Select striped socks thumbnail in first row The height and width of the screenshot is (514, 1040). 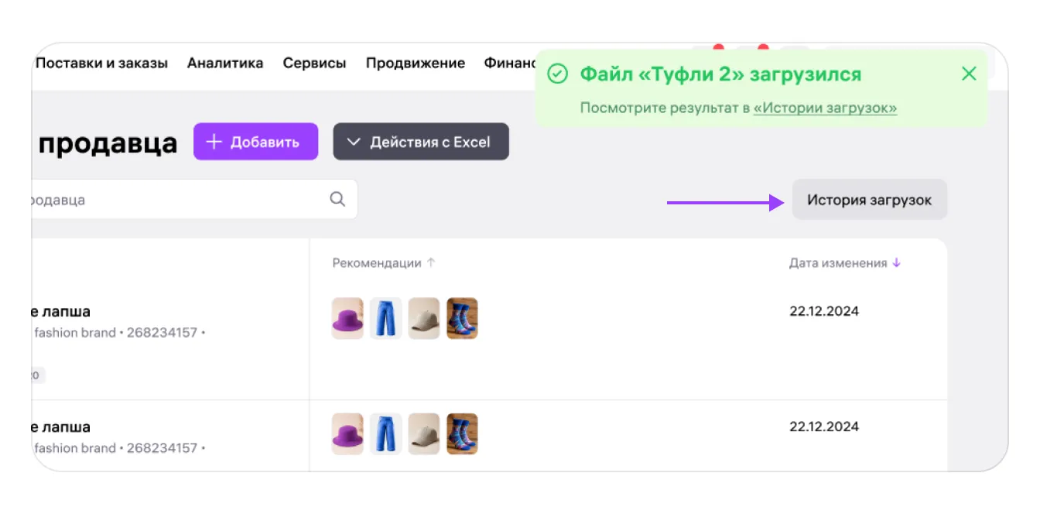(x=462, y=318)
